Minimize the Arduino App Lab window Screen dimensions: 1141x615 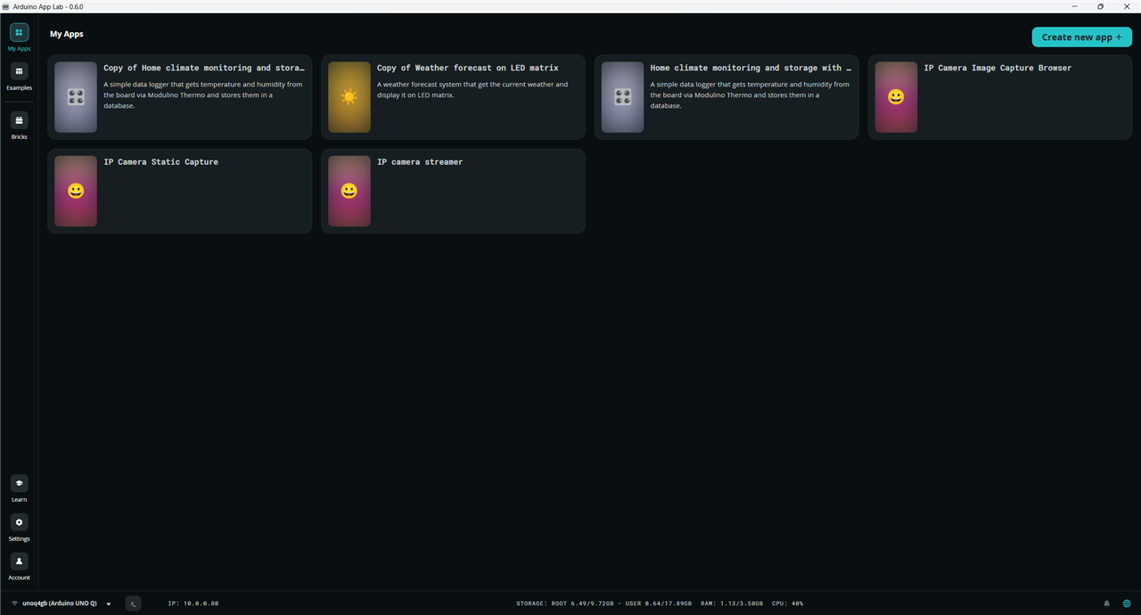tap(1073, 6)
